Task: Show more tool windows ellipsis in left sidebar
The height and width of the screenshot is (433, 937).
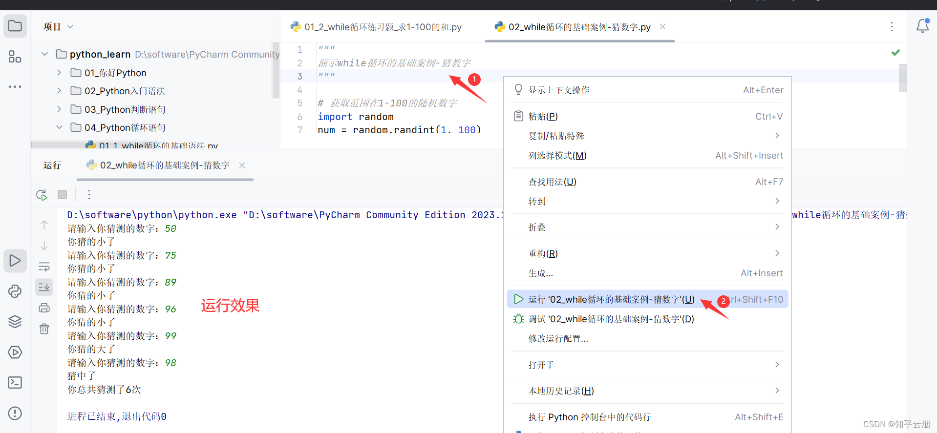Action: pos(15,87)
